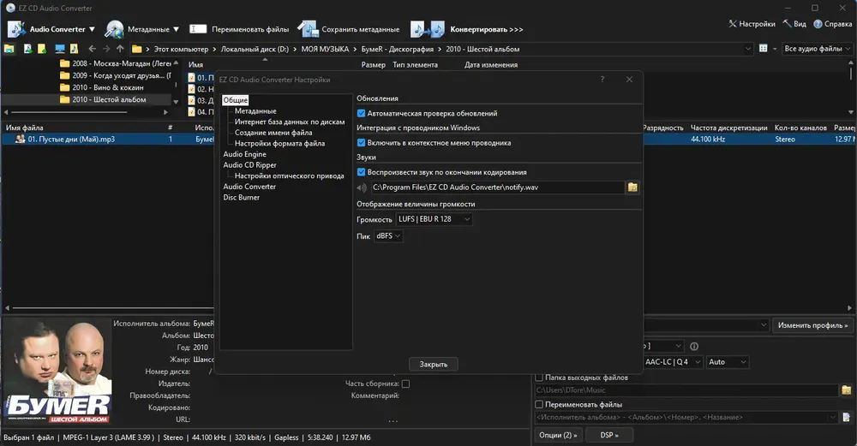
Task: Click the music file with green arrow icon
Action: 27,49
